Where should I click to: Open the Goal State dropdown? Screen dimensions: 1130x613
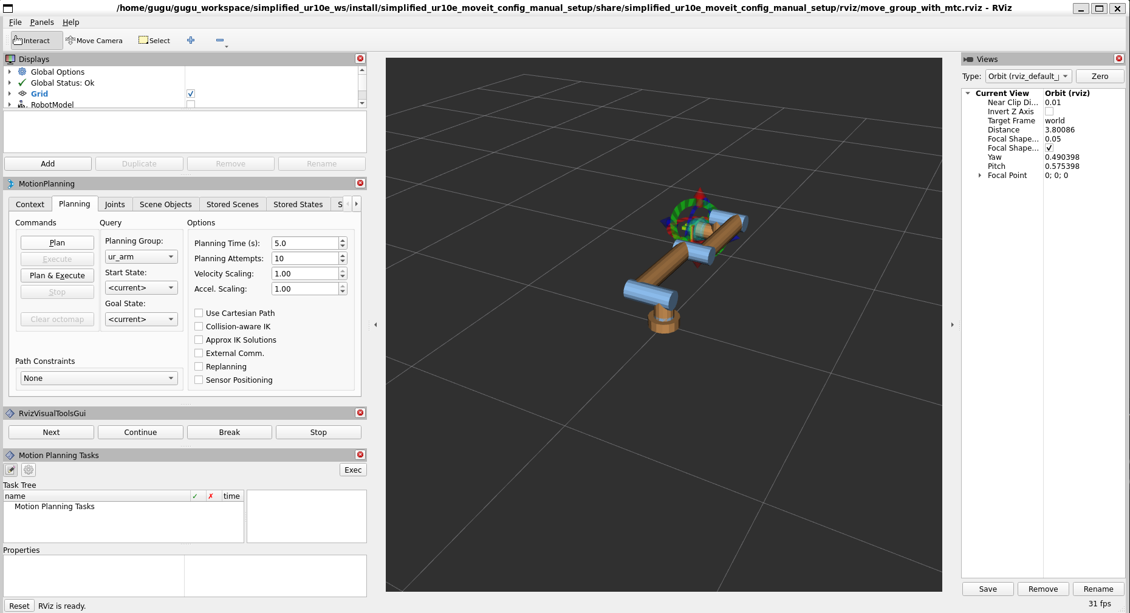click(141, 319)
